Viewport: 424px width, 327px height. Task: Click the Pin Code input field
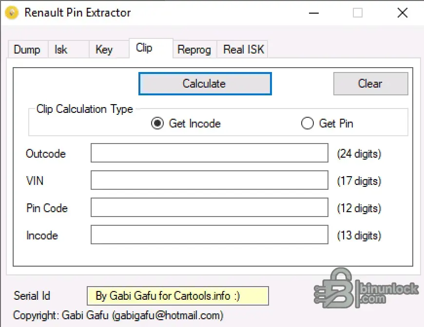210,207
